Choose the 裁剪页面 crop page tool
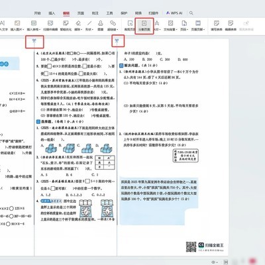This screenshot has width=265, height=265. tap(129, 26)
